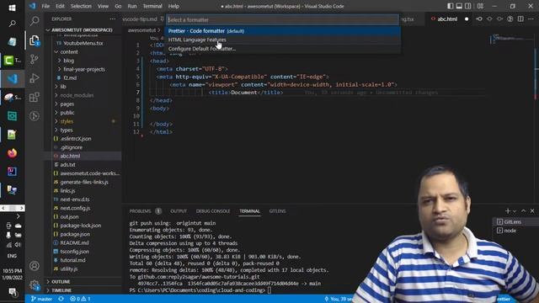Open the Explorer view icon
Screen dimensions: 539x303
[x=34, y=40]
